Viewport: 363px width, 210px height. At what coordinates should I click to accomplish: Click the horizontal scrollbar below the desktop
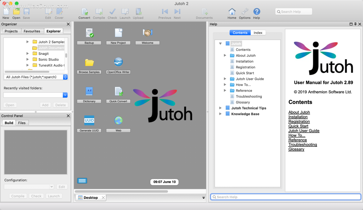(x=121, y=192)
